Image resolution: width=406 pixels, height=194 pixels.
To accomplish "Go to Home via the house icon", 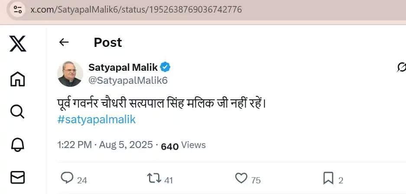I will point(17,79).
